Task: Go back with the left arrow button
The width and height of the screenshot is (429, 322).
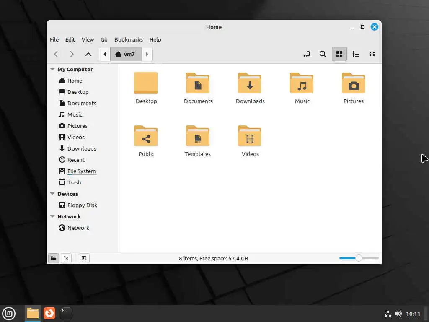Action: point(56,54)
